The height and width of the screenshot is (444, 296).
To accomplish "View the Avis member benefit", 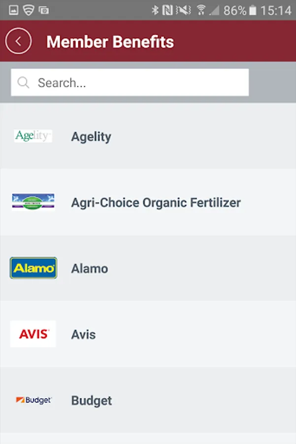I will point(83,334).
